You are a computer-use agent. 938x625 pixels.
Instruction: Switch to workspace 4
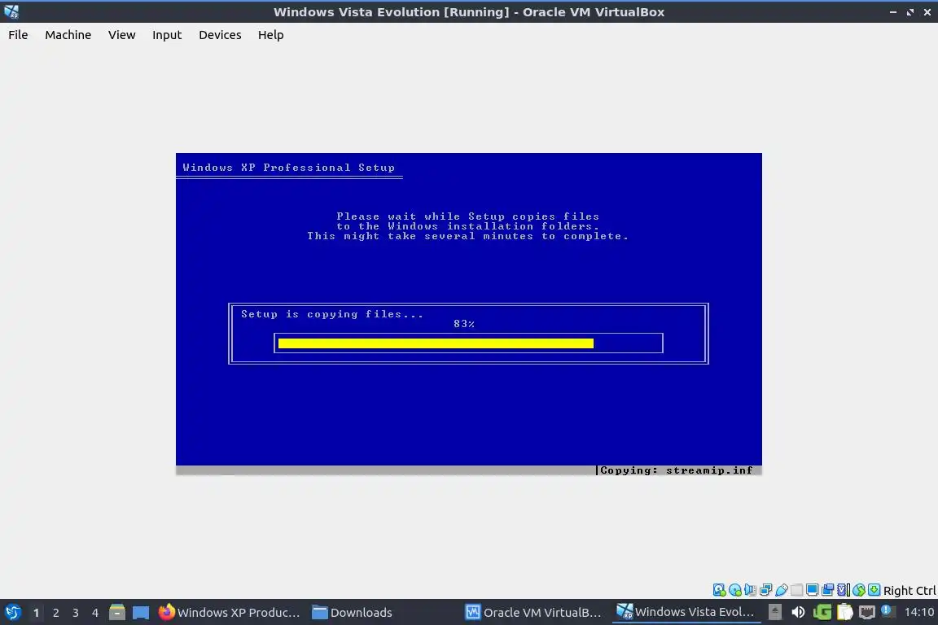95,613
